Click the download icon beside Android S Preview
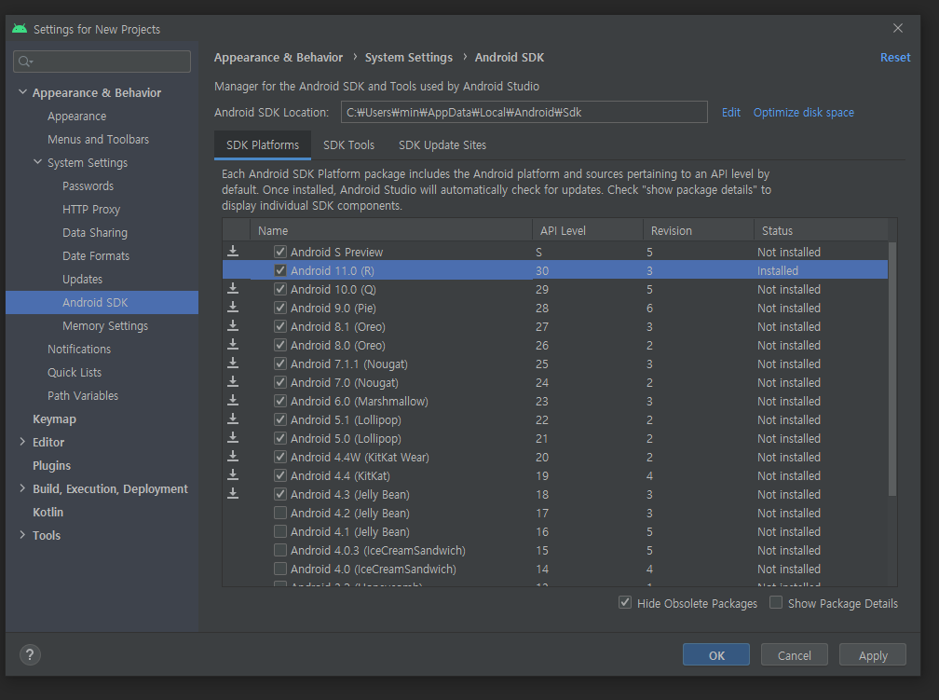Image resolution: width=939 pixels, height=700 pixels. pos(233,251)
